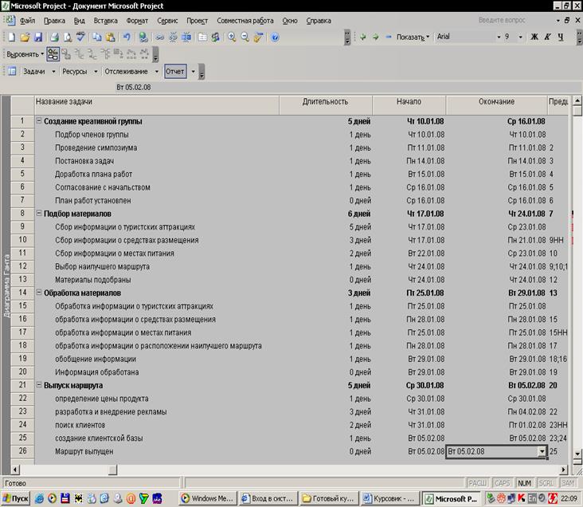Toggle Underline (Ч) formatting
583x507 pixels.
pos(561,37)
